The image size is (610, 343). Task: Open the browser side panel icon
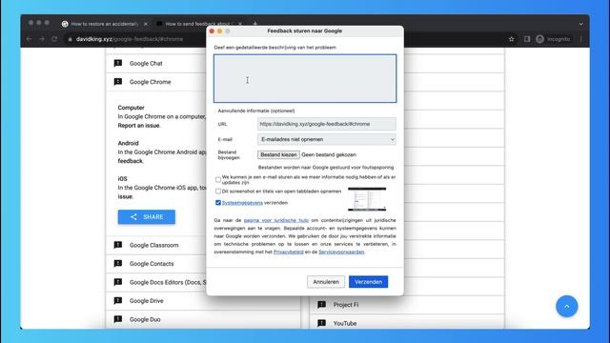click(x=527, y=39)
